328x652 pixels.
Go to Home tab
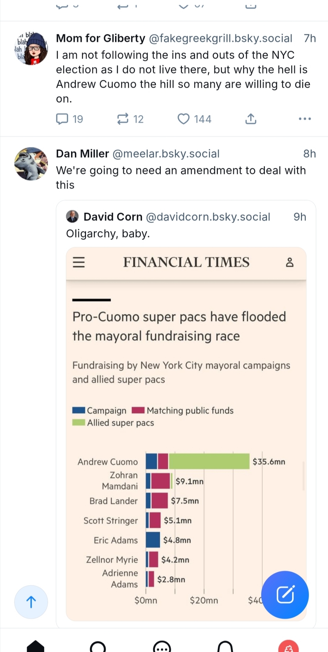[35, 647]
